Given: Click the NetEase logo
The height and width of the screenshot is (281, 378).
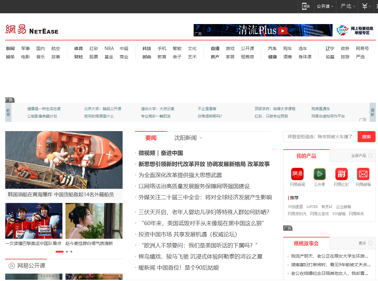Looking at the screenshot, I should [32, 30].
